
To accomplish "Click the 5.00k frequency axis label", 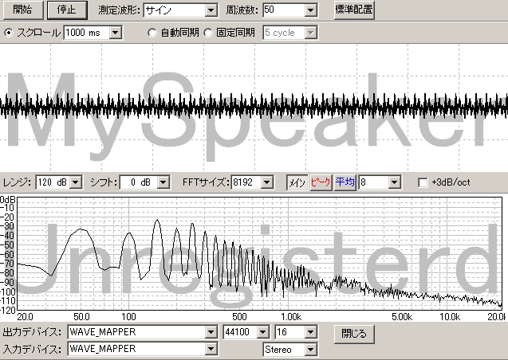I will [402, 317].
